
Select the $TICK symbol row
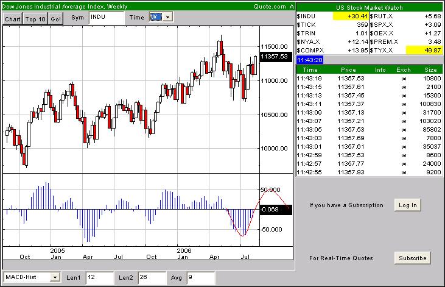click(306, 25)
